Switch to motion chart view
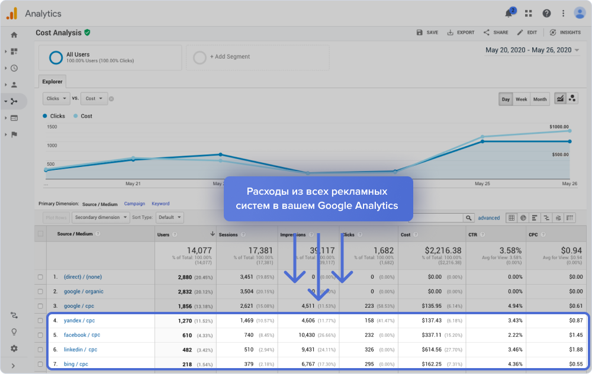The width and height of the screenshot is (592, 374). tap(572, 98)
